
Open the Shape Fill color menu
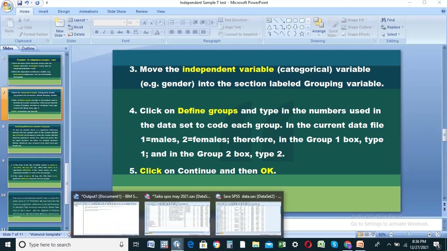click(x=354, y=20)
